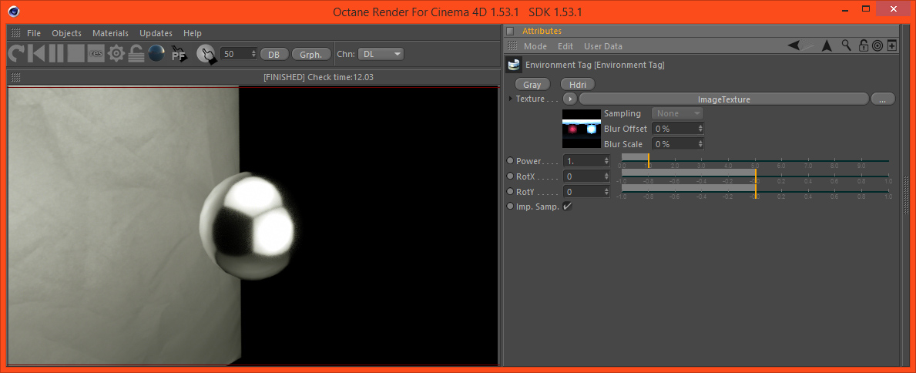The image size is (916, 373).
Task: Click the rewind-to-start render icon
Action: coord(36,55)
